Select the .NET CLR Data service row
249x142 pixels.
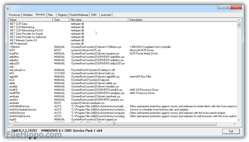tap(123, 24)
